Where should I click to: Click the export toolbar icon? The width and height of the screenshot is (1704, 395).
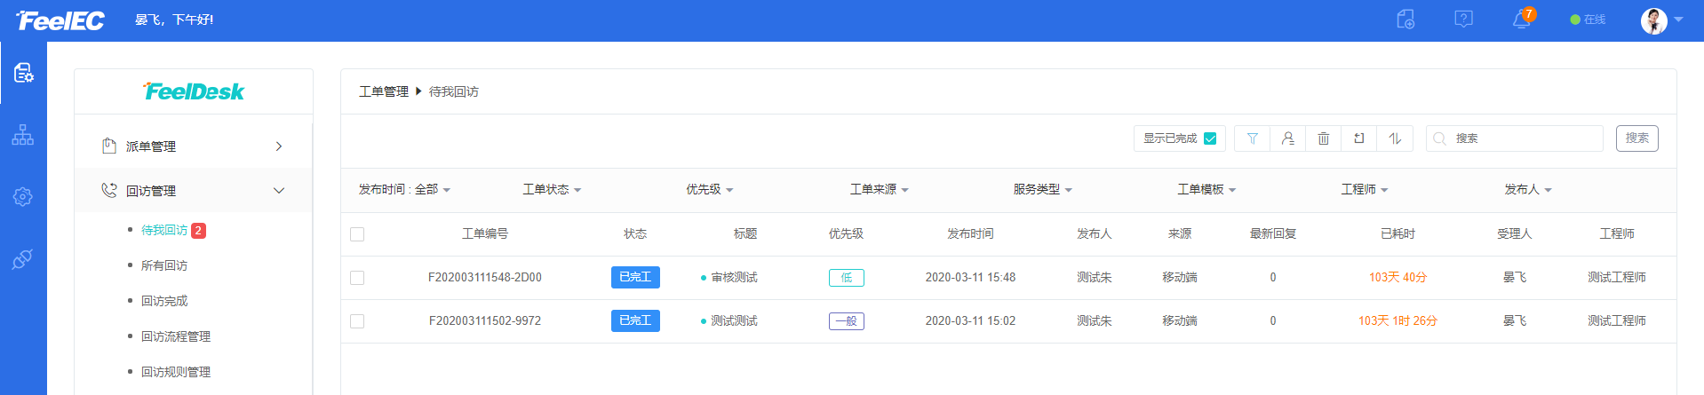click(1358, 138)
